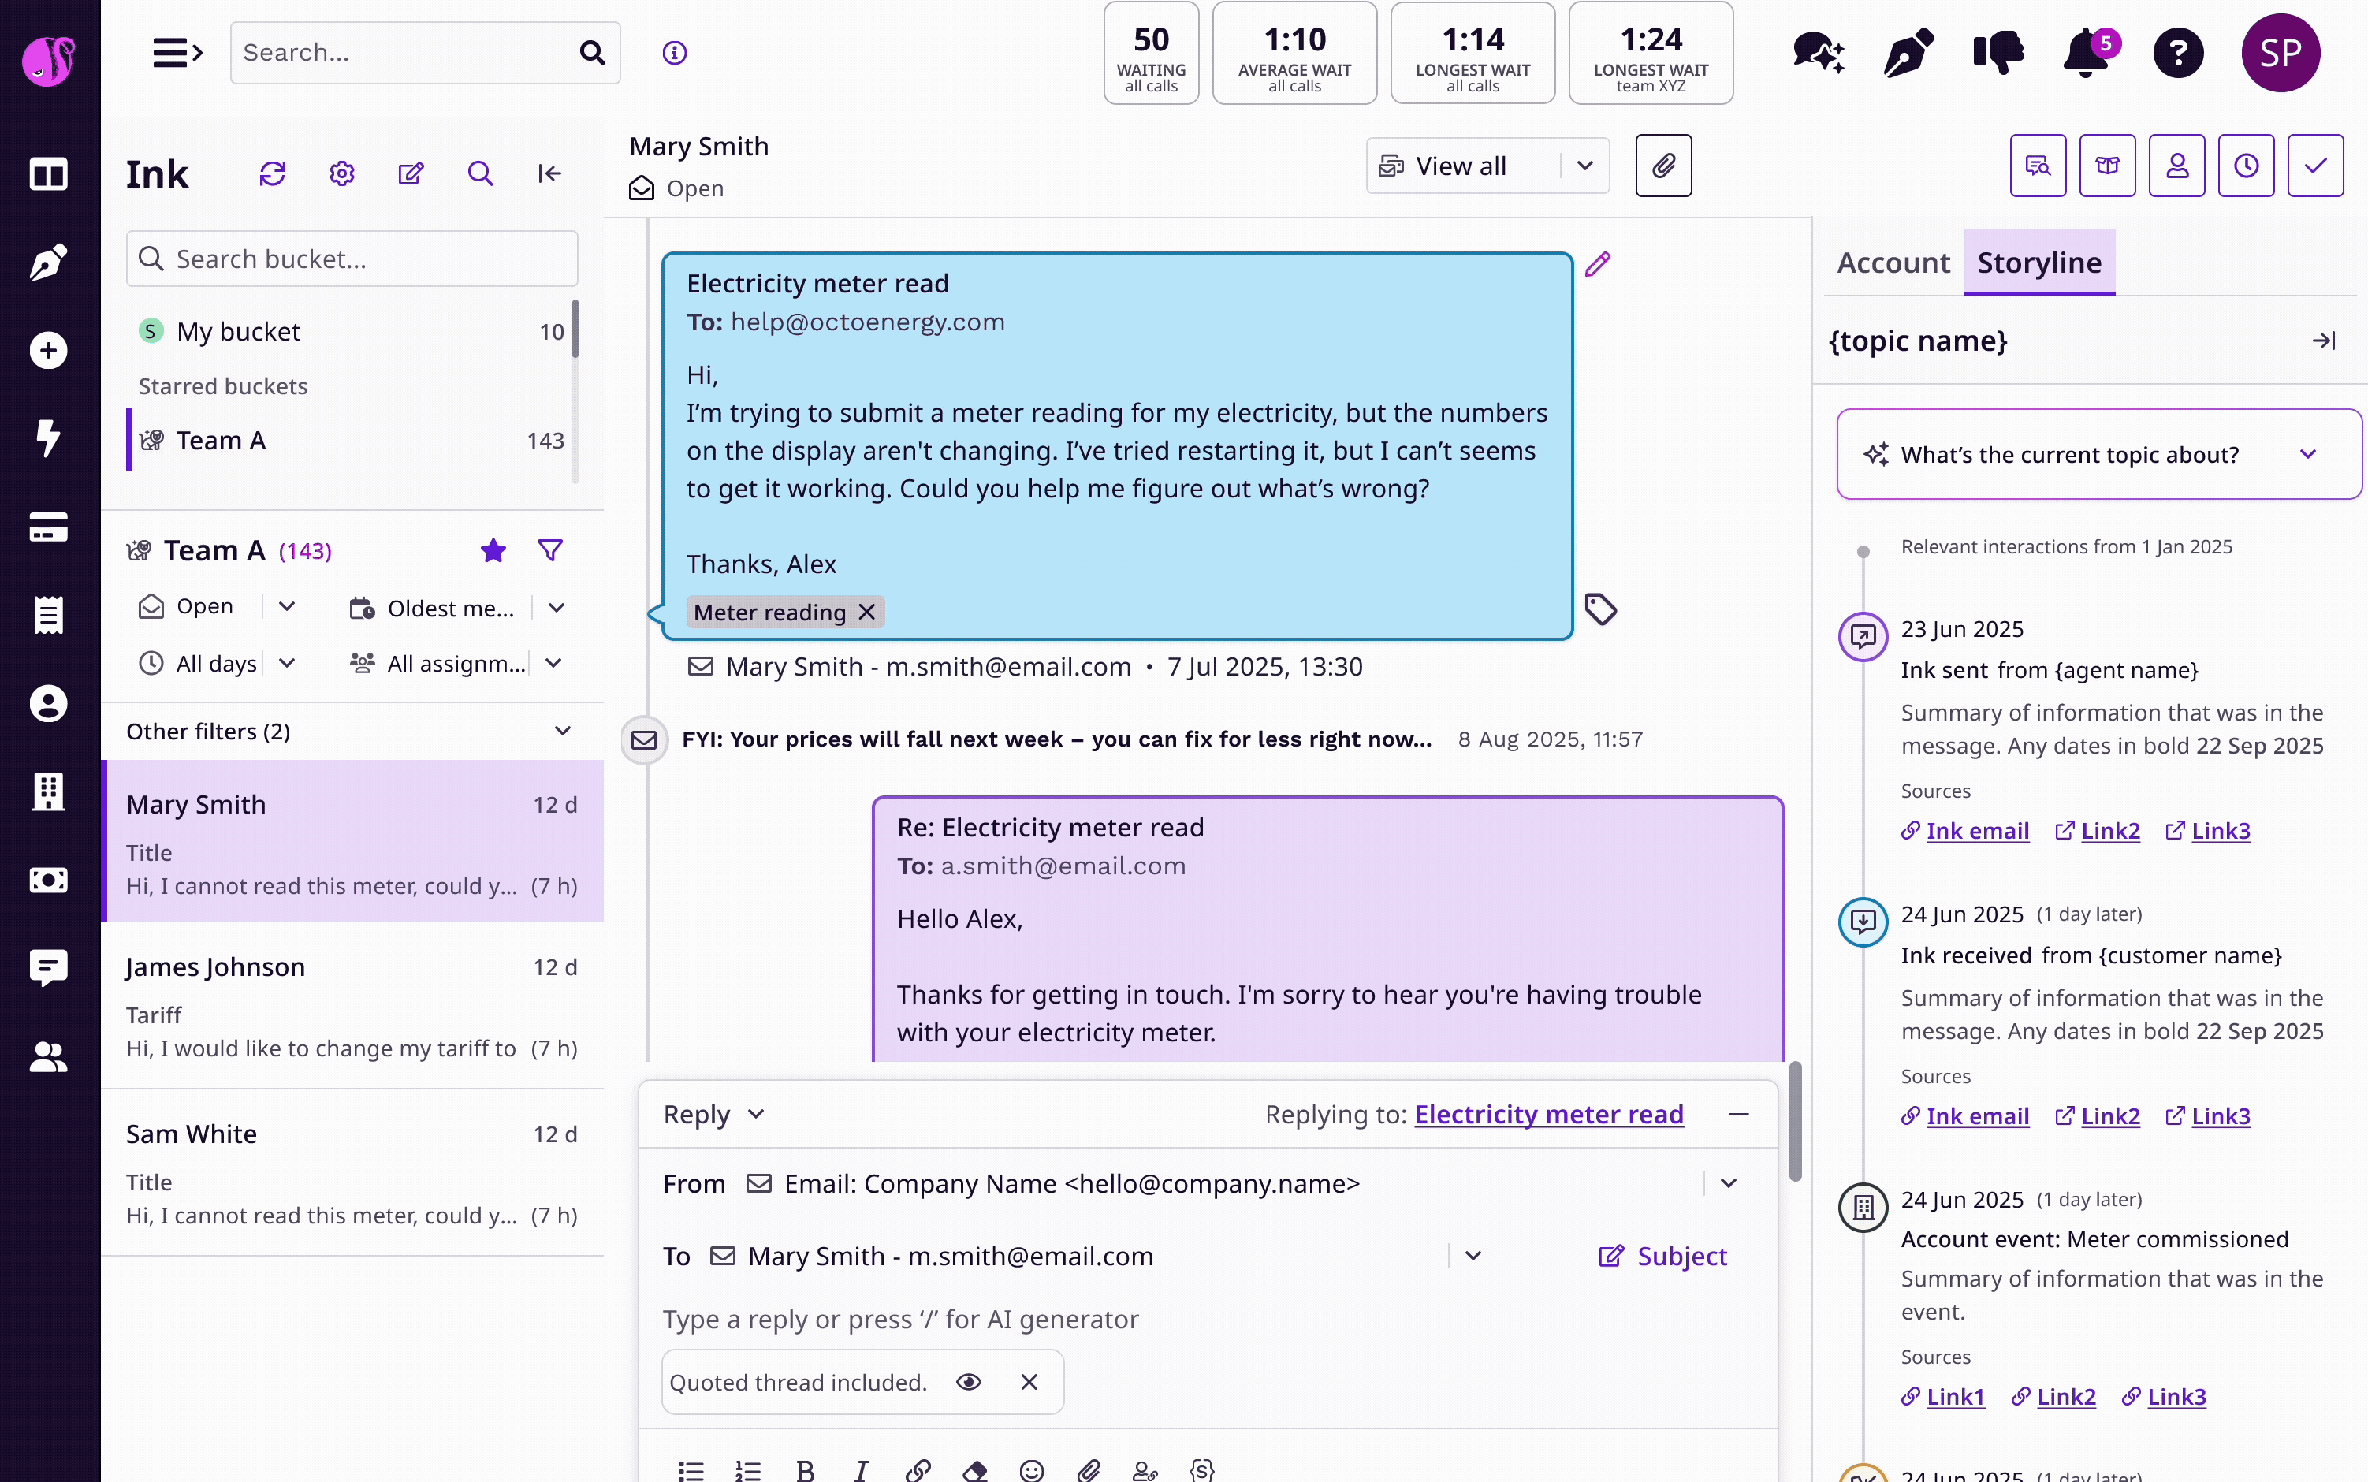Click the notifications bell icon

(x=2087, y=53)
